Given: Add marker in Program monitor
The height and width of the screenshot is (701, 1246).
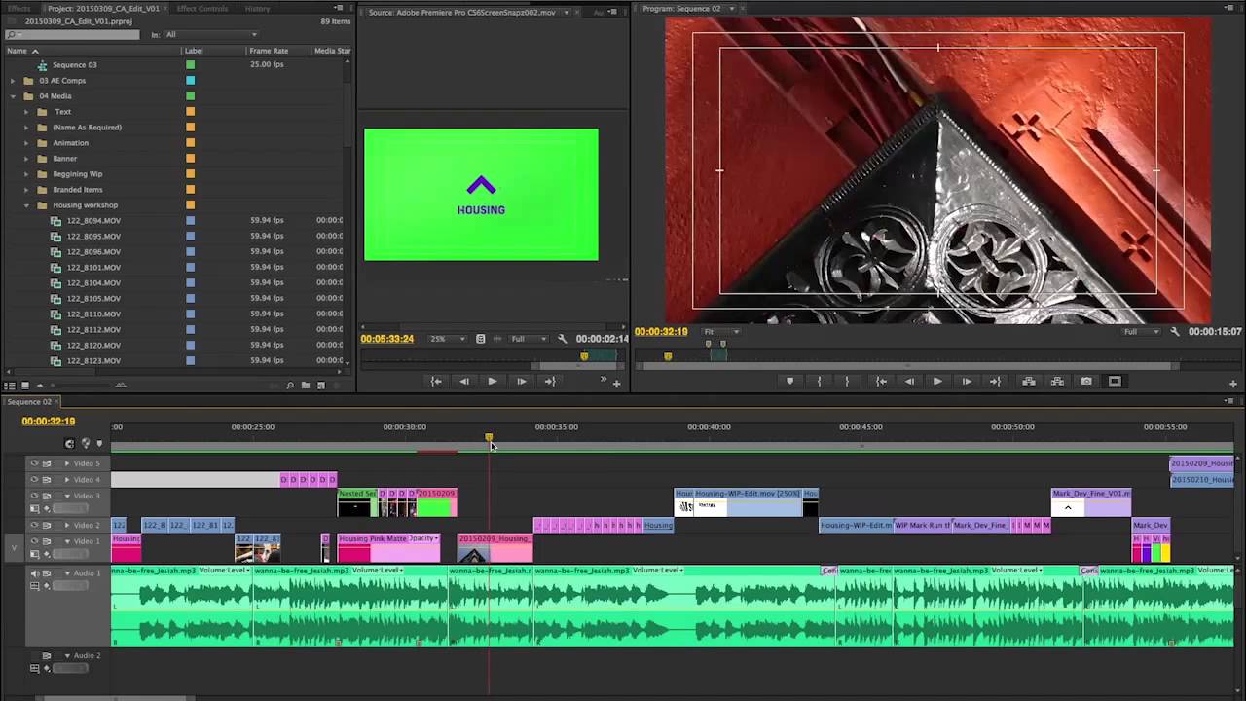Looking at the screenshot, I should (x=789, y=382).
